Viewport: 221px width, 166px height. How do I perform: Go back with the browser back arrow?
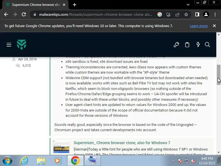pyautogui.click(x=6, y=14)
